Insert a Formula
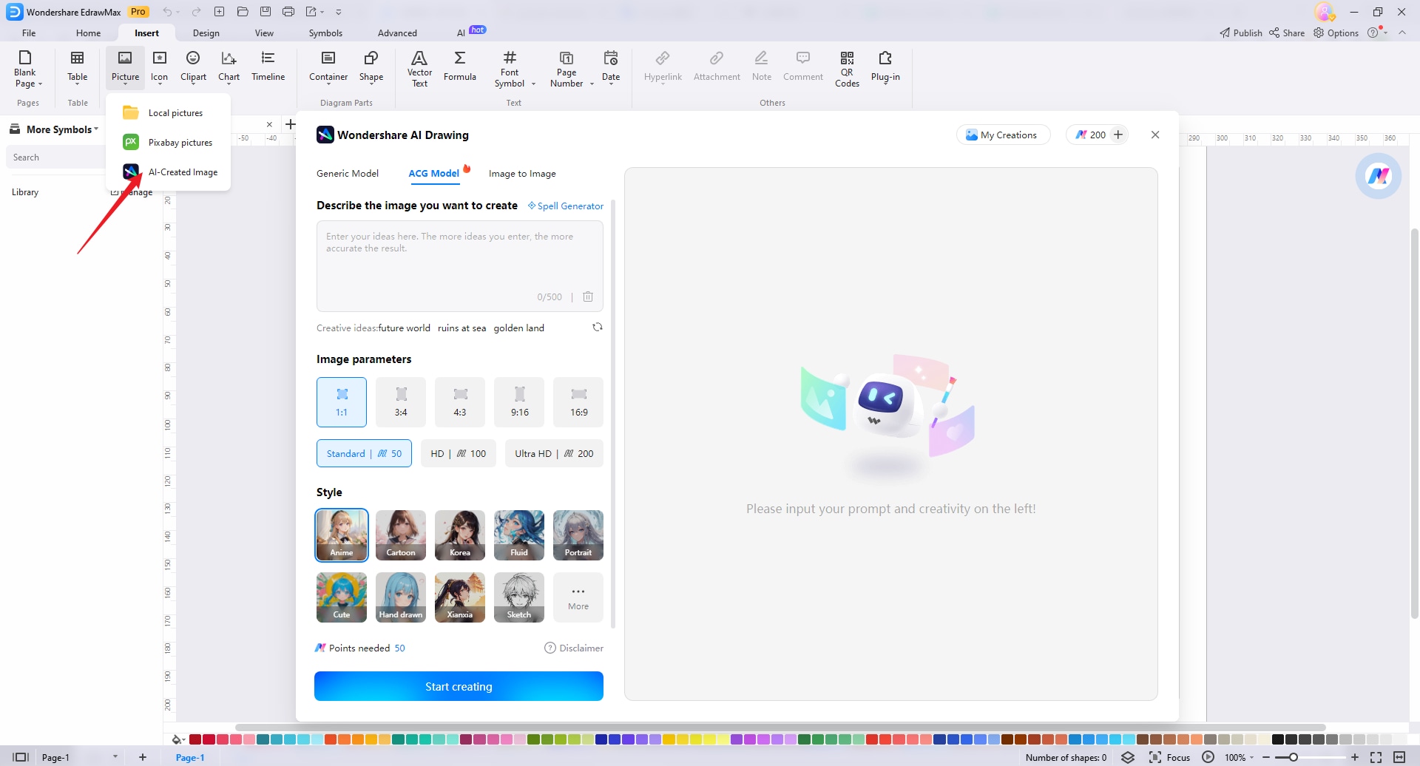The width and height of the screenshot is (1420, 766). (460, 67)
